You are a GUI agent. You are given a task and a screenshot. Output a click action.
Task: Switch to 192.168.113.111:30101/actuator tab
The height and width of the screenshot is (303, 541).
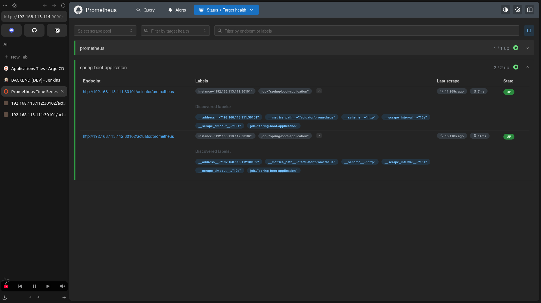(34, 115)
